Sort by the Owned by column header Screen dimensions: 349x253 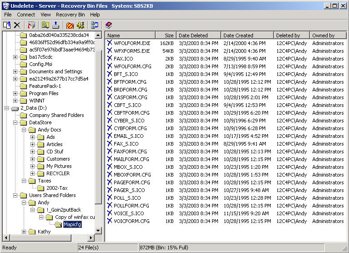pos(328,35)
